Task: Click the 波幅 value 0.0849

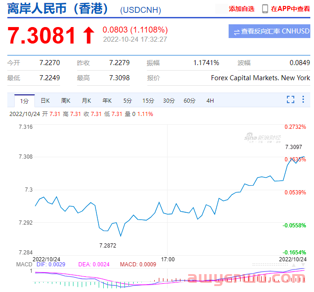Action: pos(300,63)
